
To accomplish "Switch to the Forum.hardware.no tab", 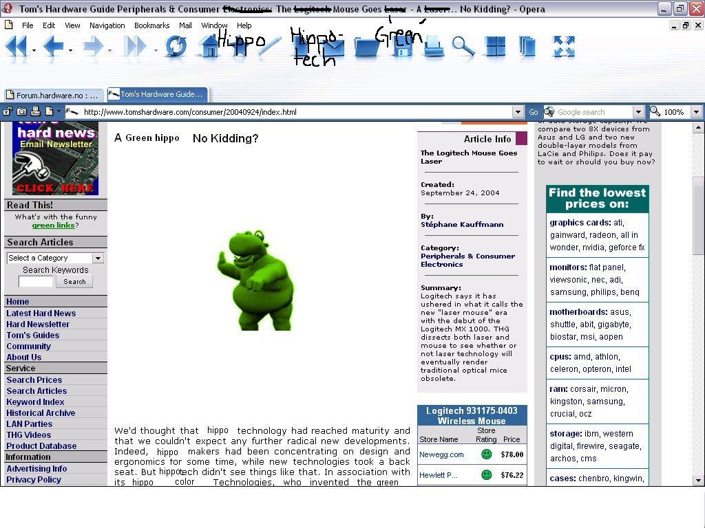I will point(54,95).
